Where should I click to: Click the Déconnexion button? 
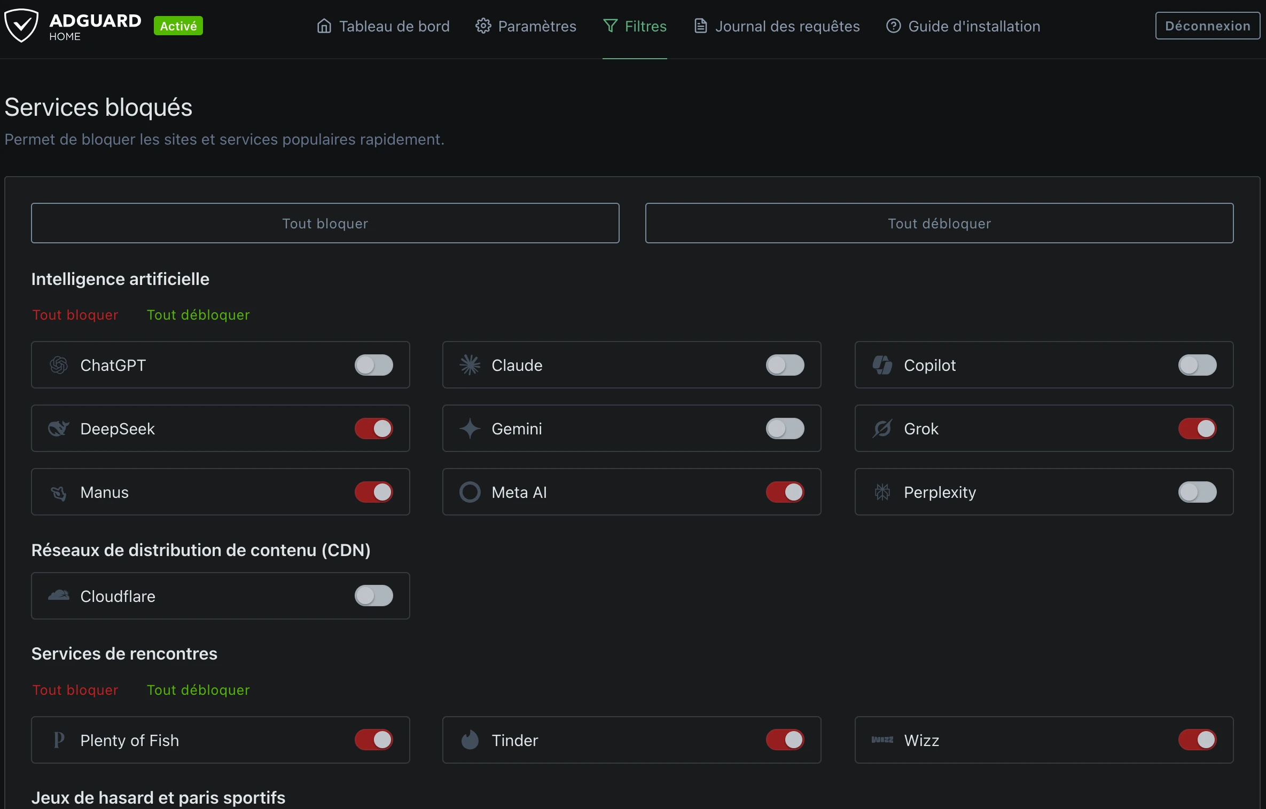[x=1208, y=26]
